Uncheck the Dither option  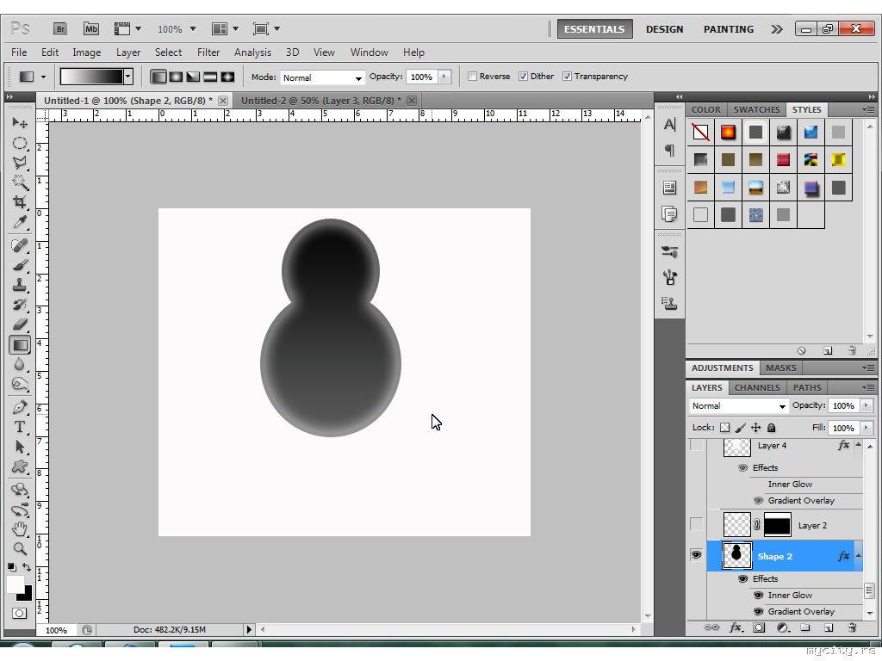coord(523,77)
